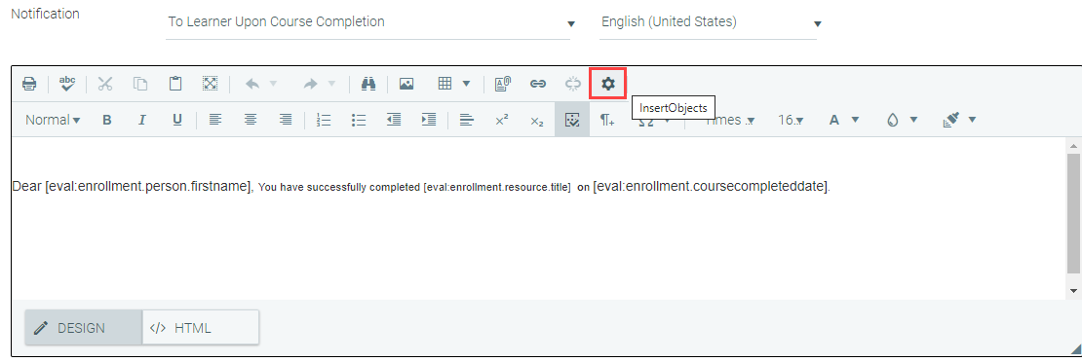Viewport: 1082px width, 362px height.
Task: Toggle Bold formatting
Action: (107, 120)
